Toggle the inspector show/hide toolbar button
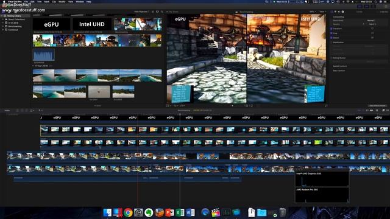Screen dimensions: 390x219 pyautogui.click(x=373, y=7)
